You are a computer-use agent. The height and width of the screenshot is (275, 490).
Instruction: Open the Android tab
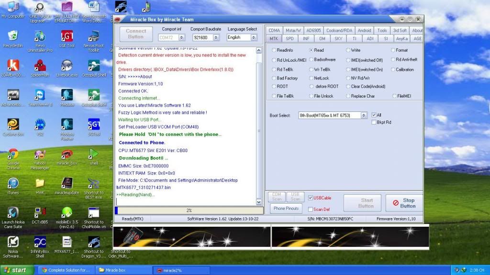[x=364, y=30]
